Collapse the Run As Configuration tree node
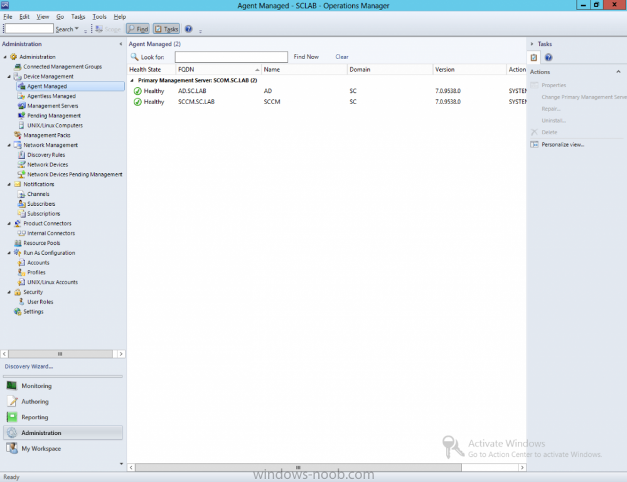 click(9, 253)
